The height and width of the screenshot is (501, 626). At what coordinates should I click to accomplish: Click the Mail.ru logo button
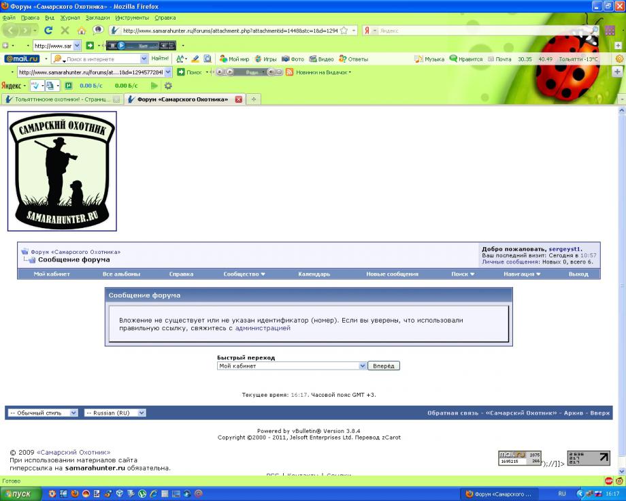pos(22,59)
